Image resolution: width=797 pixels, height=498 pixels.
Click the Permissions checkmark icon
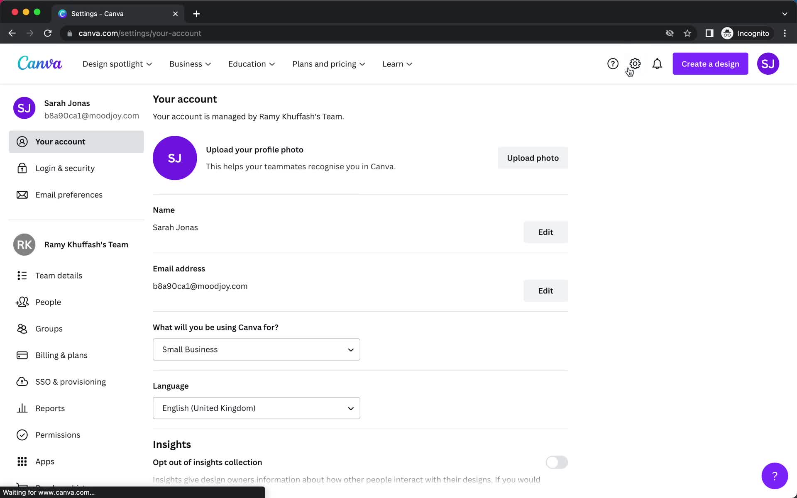(22, 435)
